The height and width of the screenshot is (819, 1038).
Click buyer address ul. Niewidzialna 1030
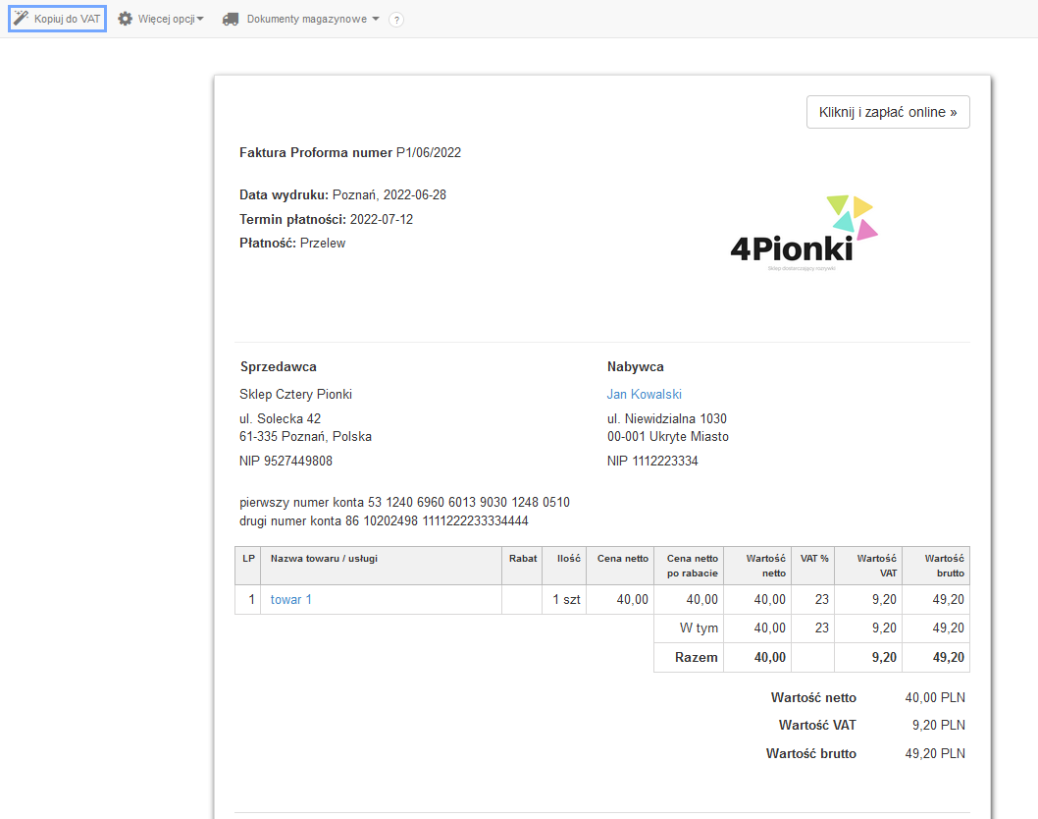pyautogui.click(x=666, y=418)
